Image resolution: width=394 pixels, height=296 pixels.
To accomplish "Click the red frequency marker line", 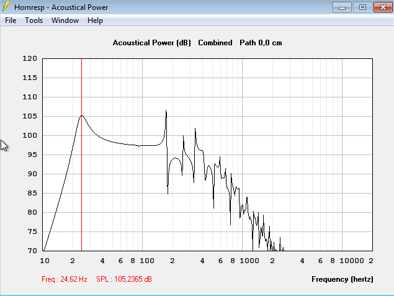I will [81, 155].
